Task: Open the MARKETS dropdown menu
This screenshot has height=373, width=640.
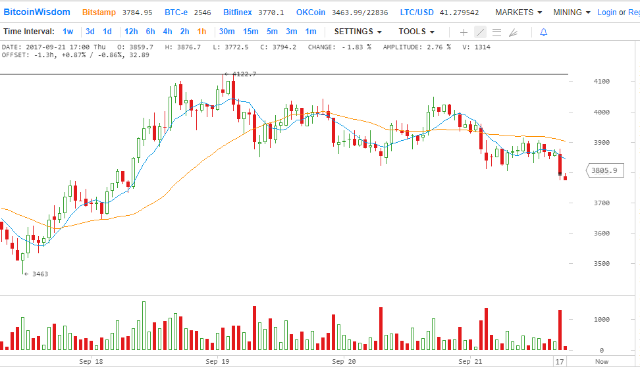Action: tap(518, 12)
